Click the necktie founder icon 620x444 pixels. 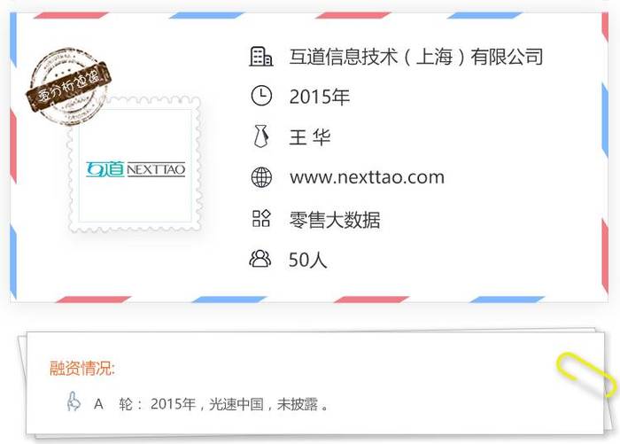pos(261,136)
